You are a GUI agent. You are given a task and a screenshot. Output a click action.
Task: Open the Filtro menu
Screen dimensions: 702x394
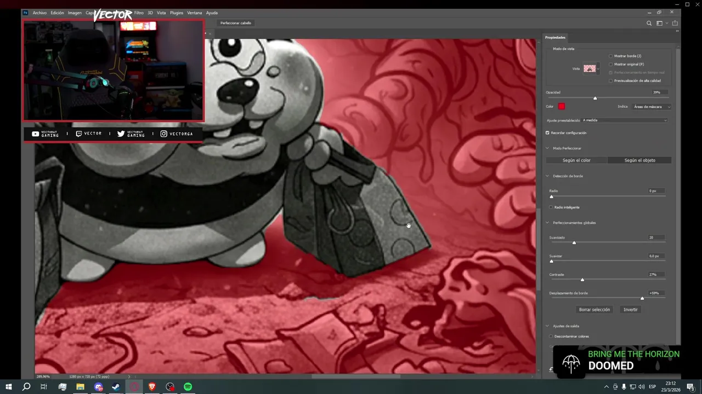point(139,13)
